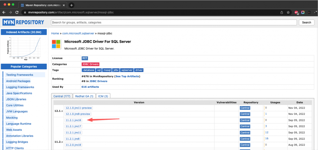Click the sqlserver tag
The height and width of the screenshot is (150, 318).
(127, 70)
